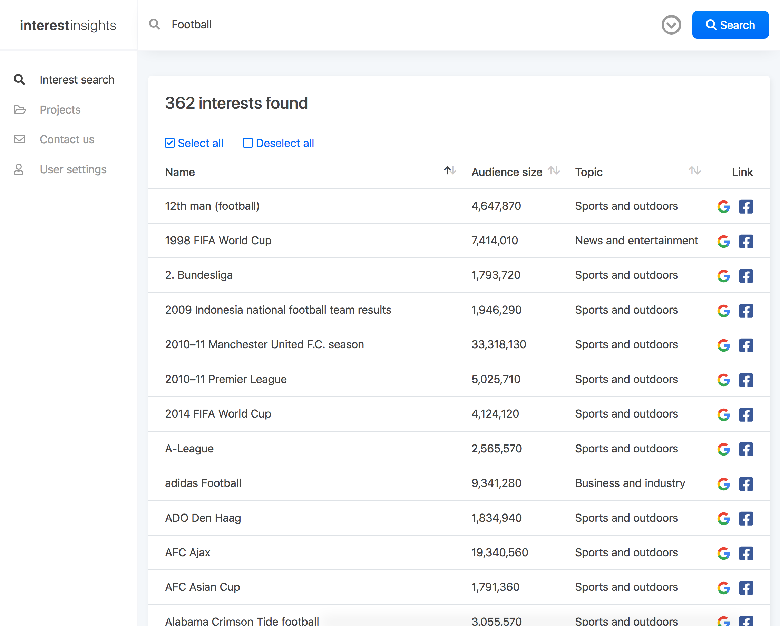Select the 12th man (football) row name
The image size is (780, 626).
212,206
